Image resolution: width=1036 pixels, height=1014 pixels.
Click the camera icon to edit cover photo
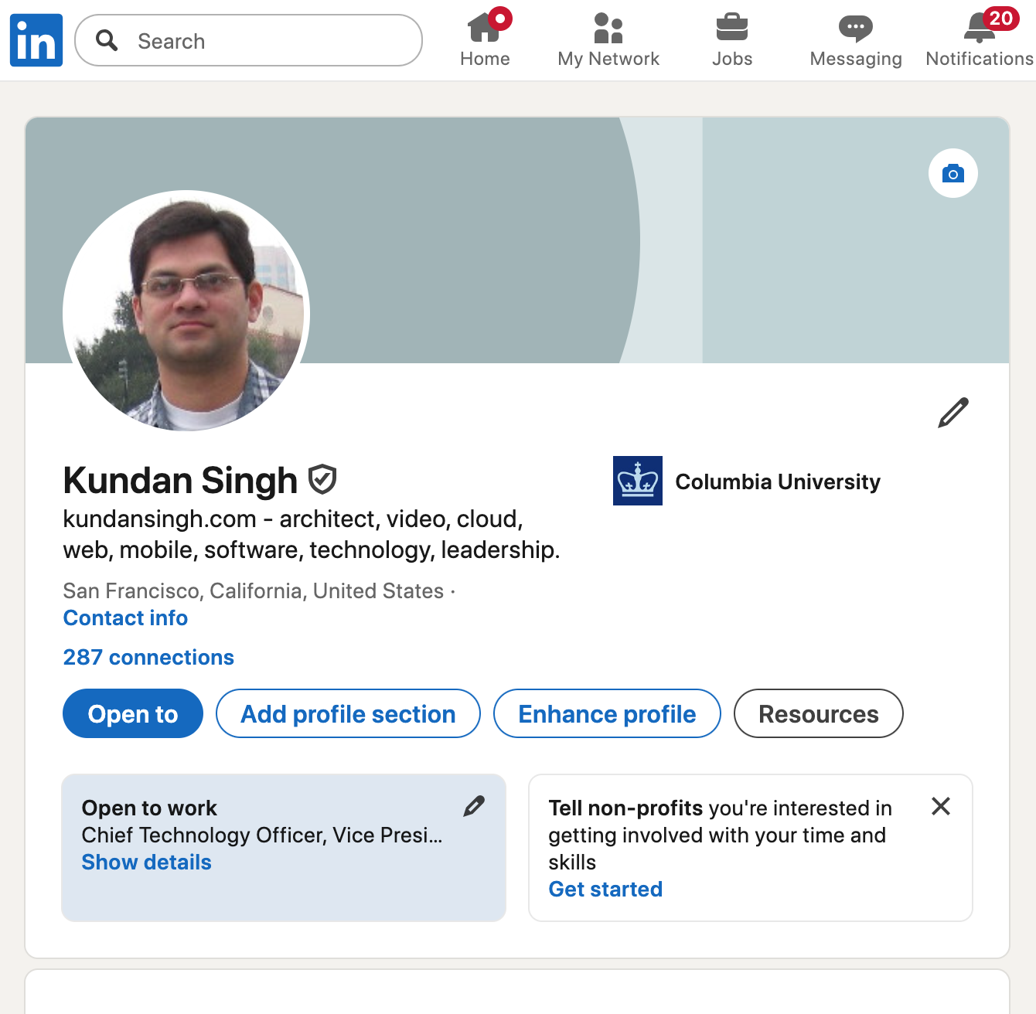953,173
